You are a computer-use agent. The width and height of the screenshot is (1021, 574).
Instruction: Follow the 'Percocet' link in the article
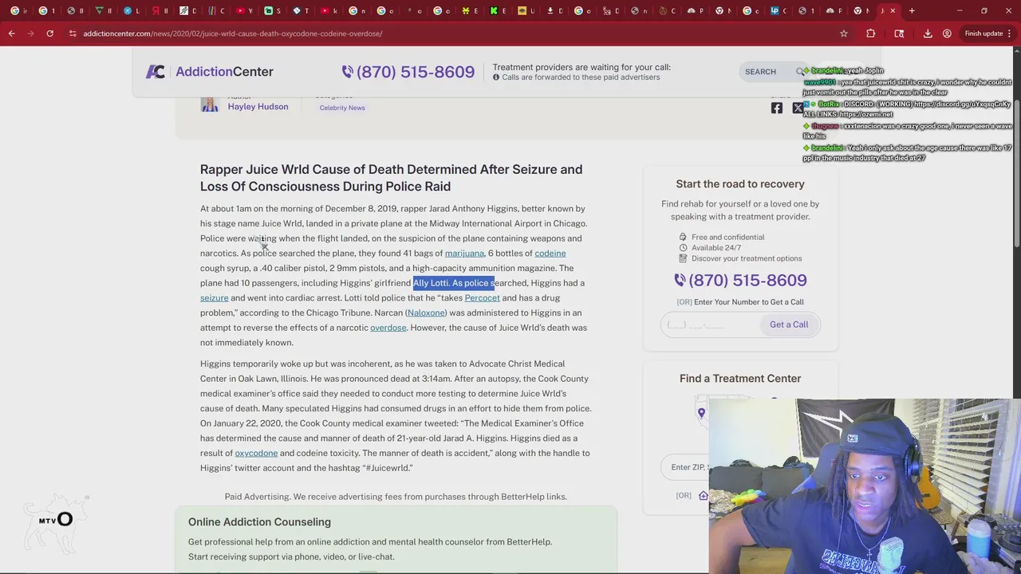482,298
